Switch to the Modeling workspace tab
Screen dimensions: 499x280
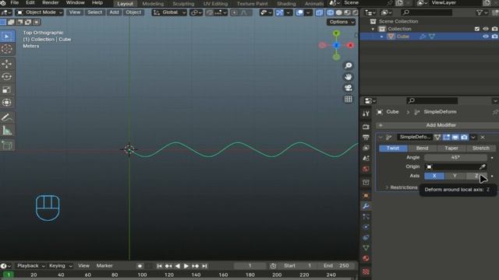click(153, 4)
